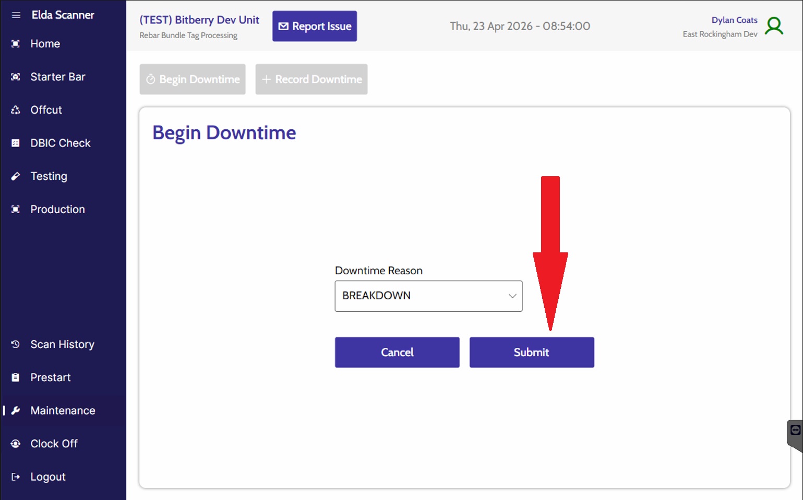Click the Rebar Bundle Tag Processing subtitle
The width and height of the screenshot is (803, 500).
point(188,35)
